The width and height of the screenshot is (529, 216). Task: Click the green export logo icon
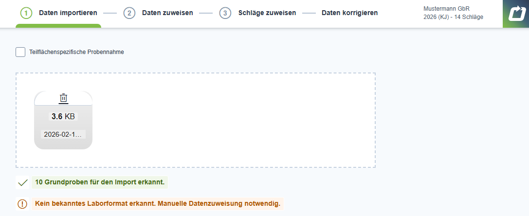tap(515, 14)
